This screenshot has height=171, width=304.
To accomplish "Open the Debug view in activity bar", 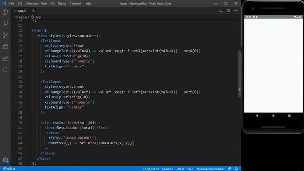I will point(5,47).
